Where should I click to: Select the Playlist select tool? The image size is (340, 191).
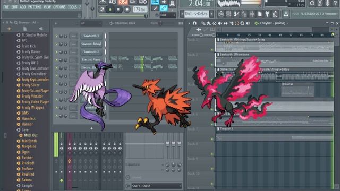[237, 23]
